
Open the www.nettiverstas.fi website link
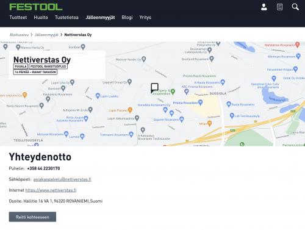[x=51, y=190]
